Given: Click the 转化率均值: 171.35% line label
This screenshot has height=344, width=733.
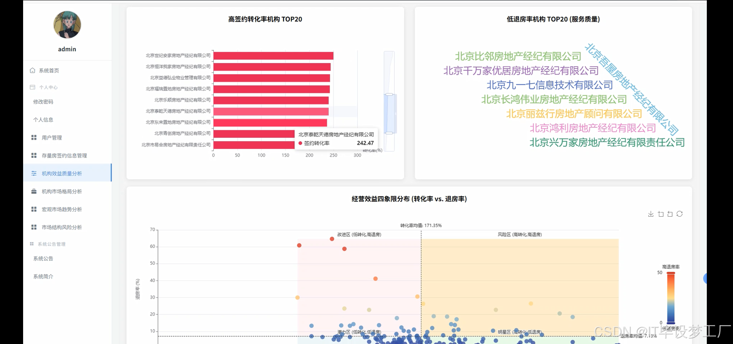Looking at the screenshot, I should 421,225.
